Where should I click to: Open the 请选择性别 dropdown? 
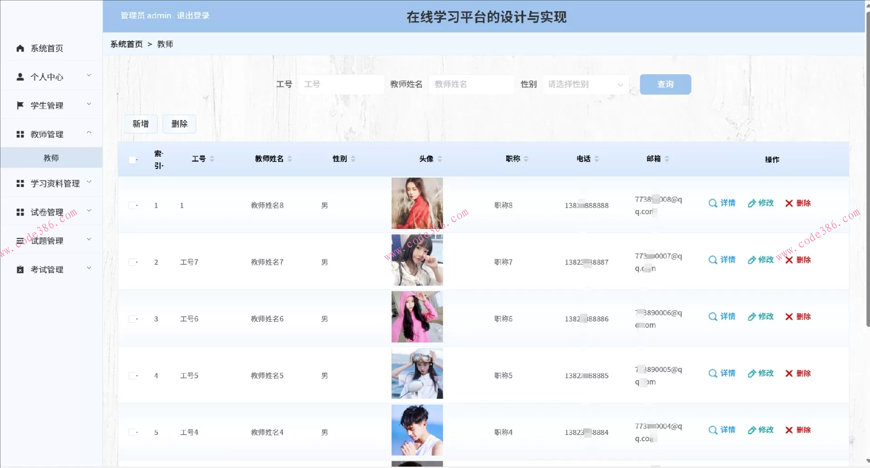point(585,84)
